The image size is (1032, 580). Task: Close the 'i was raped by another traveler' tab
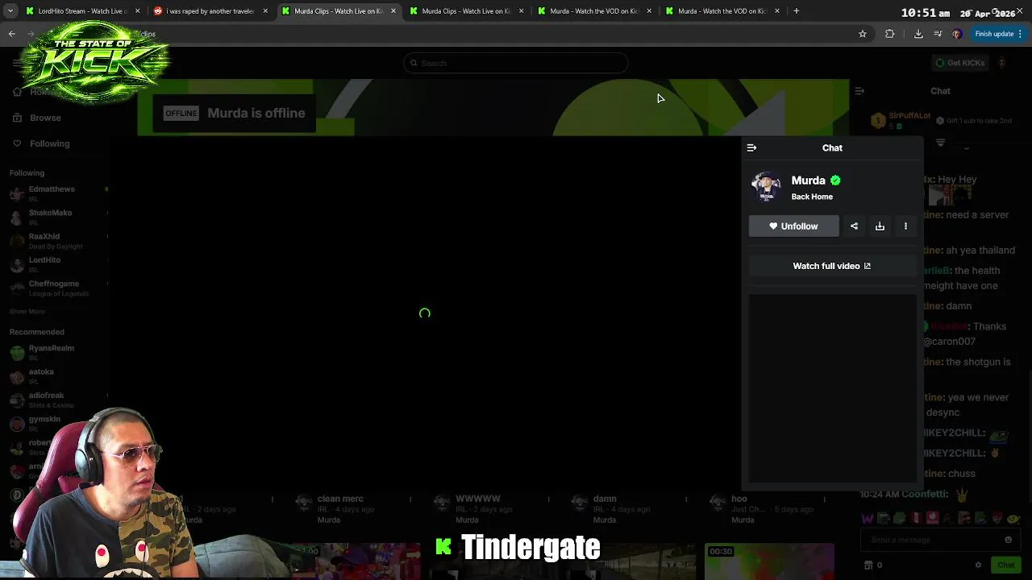[x=265, y=11]
